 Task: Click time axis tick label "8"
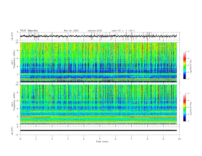(x=147, y=139)
